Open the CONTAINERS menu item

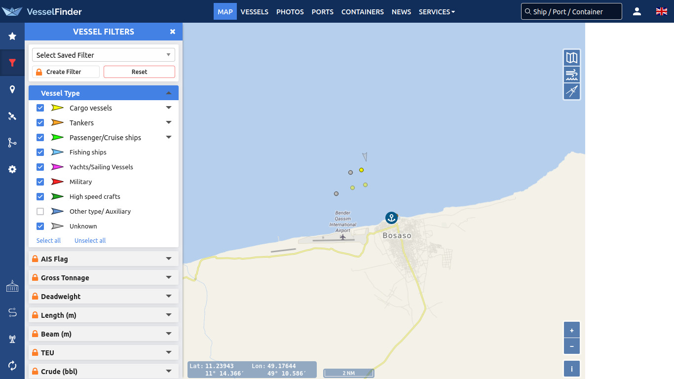(363, 11)
